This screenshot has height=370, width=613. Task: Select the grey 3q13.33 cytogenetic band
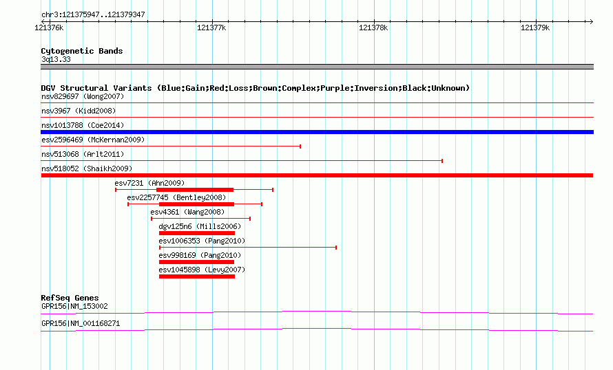pyautogui.click(x=317, y=67)
